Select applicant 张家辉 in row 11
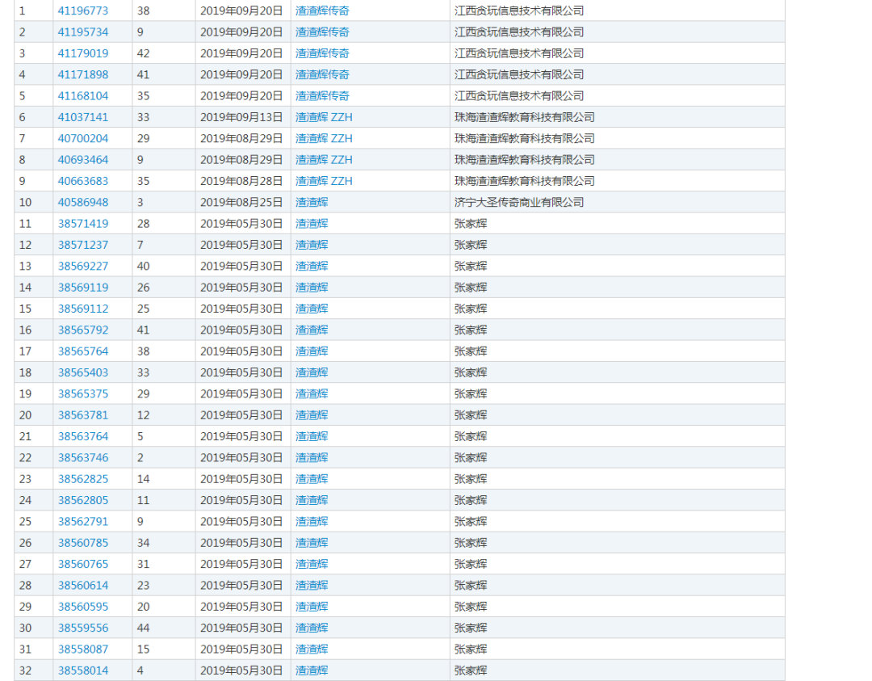872x681 pixels. pyautogui.click(x=471, y=224)
